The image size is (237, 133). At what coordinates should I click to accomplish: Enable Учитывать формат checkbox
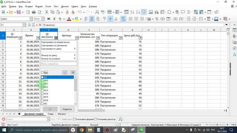tap(74, 119)
